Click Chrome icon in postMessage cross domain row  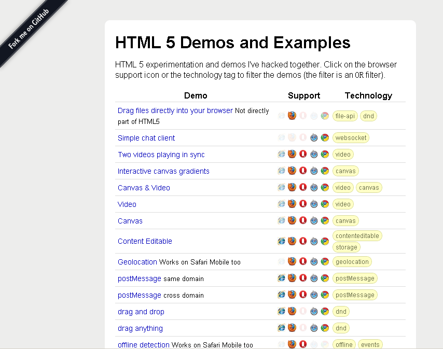point(325,295)
